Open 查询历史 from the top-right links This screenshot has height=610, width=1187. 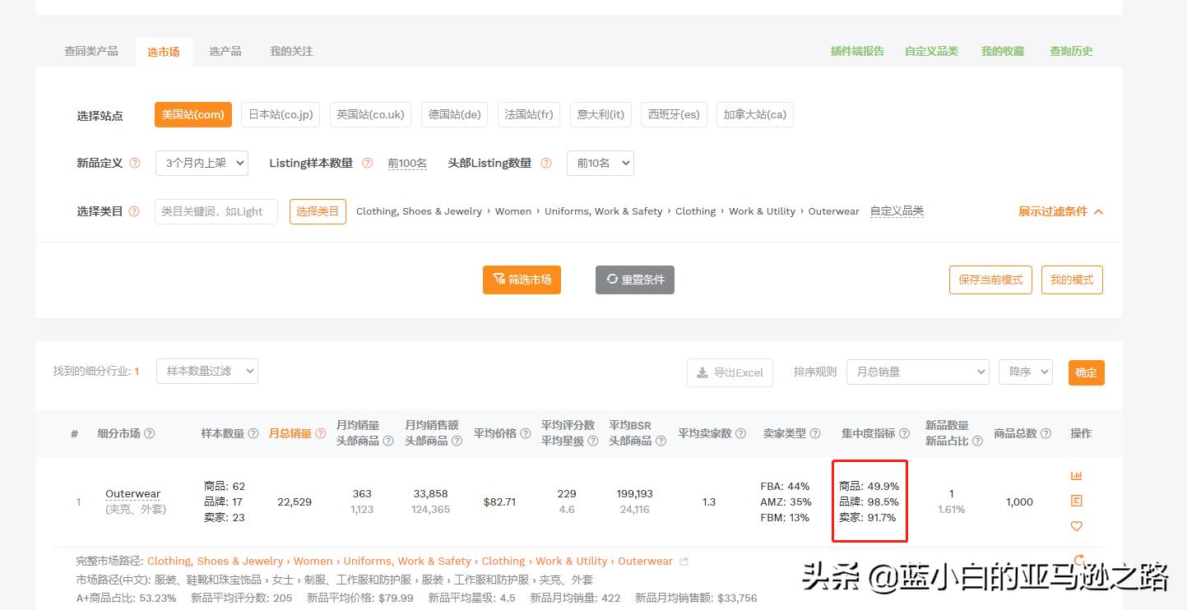1070,50
